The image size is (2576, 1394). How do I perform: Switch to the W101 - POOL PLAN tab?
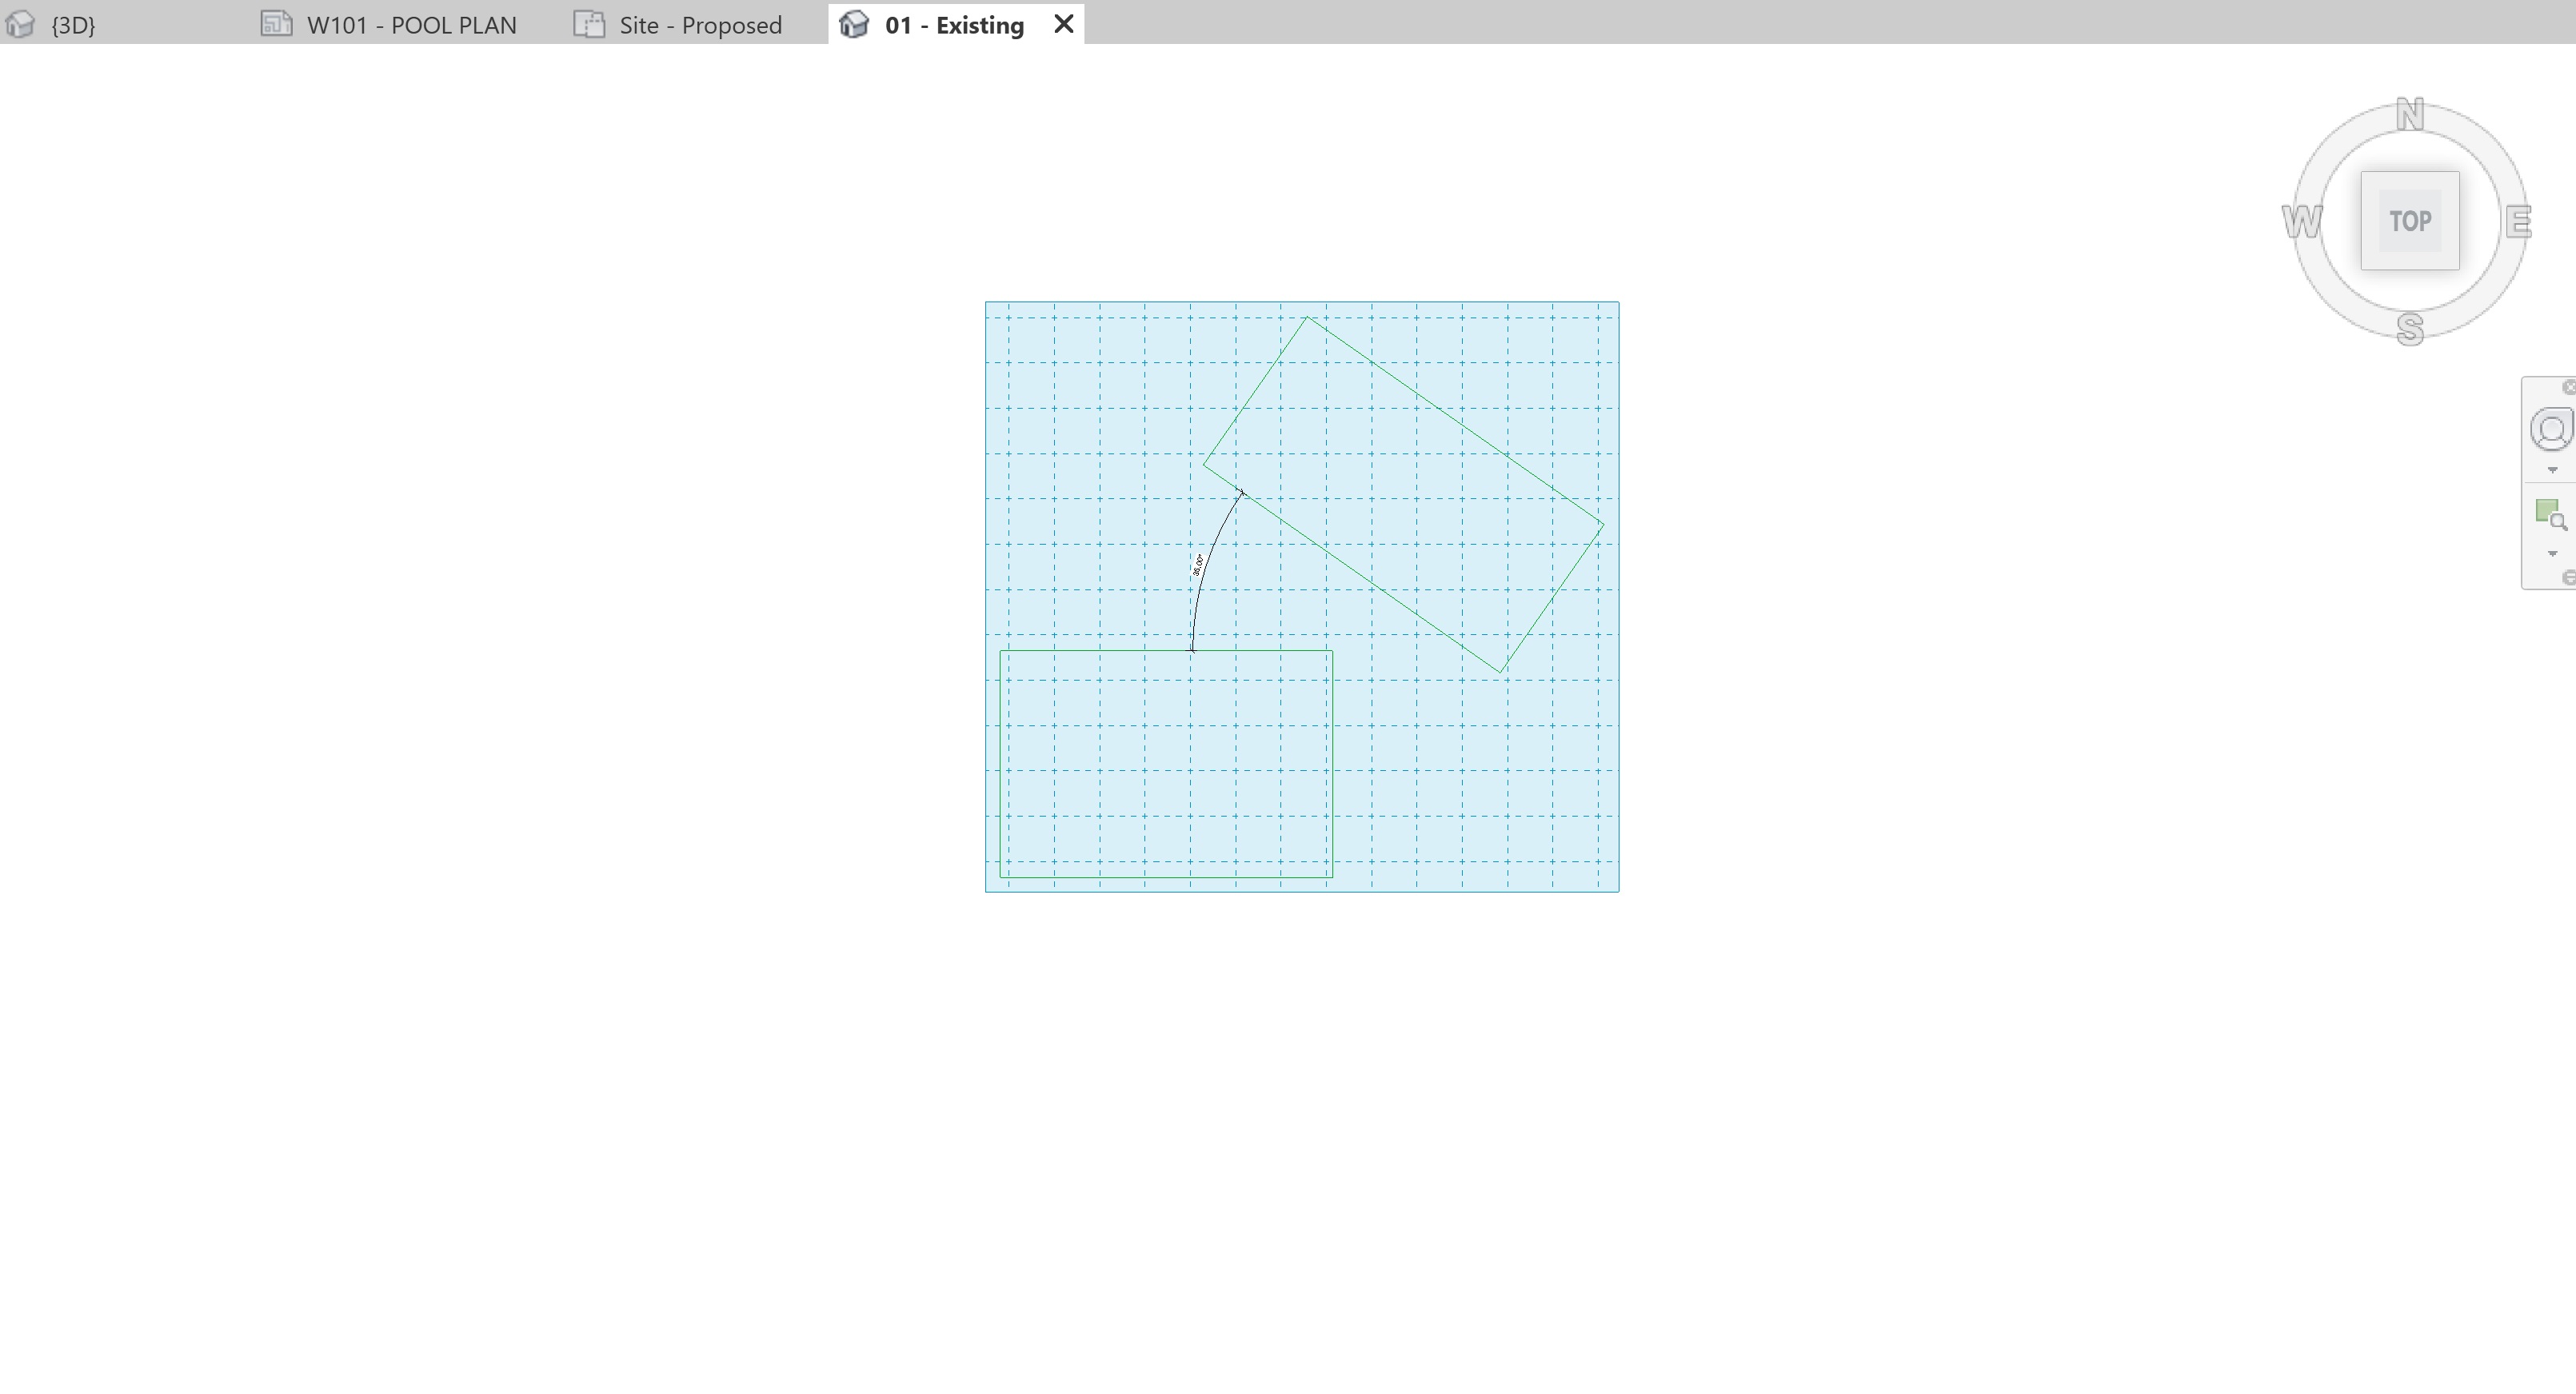pos(411,24)
